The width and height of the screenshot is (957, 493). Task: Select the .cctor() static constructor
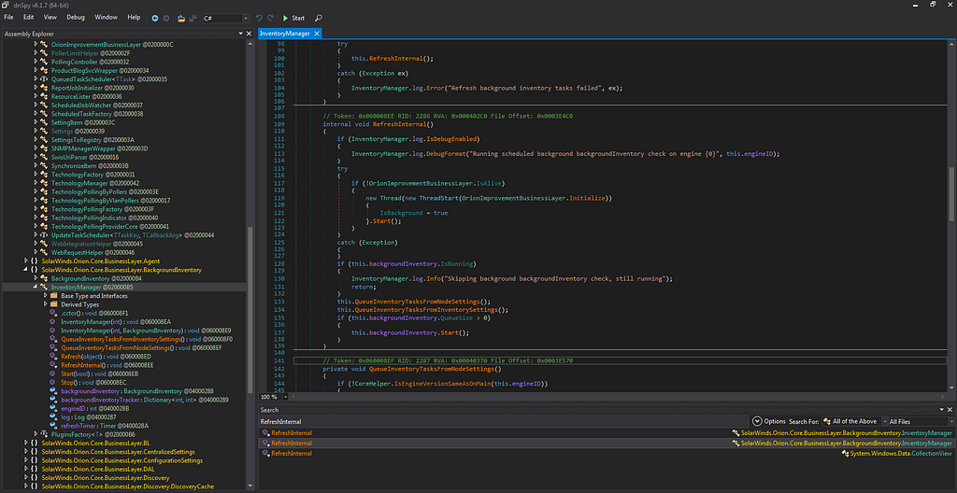tap(94, 313)
